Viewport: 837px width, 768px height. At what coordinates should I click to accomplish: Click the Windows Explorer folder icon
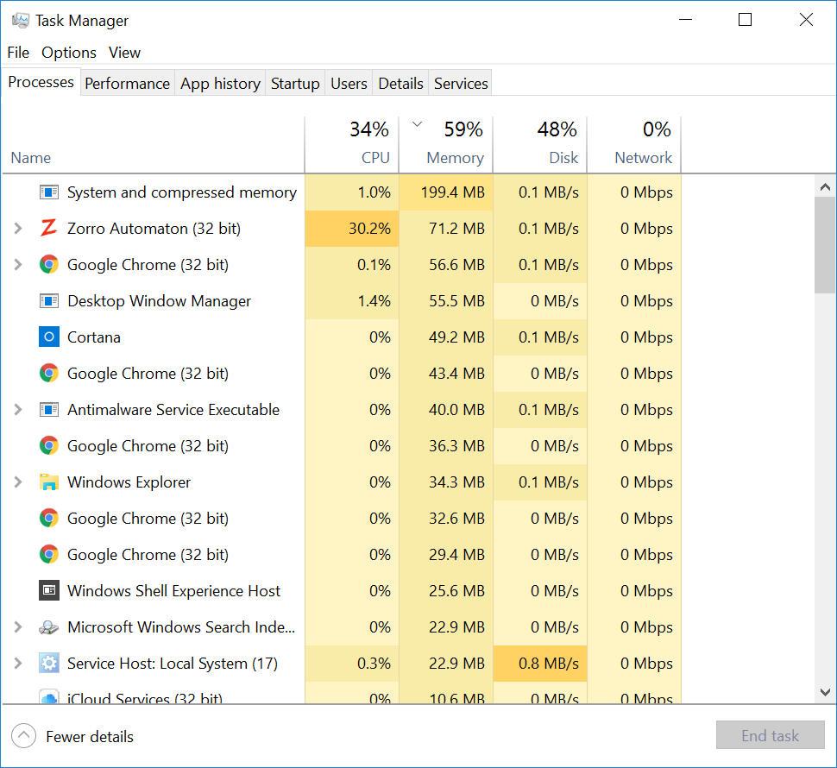[x=49, y=482]
